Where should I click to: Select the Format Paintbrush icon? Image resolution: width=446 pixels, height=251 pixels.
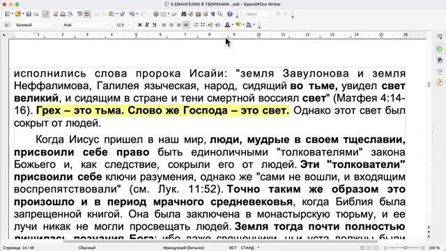122,14
